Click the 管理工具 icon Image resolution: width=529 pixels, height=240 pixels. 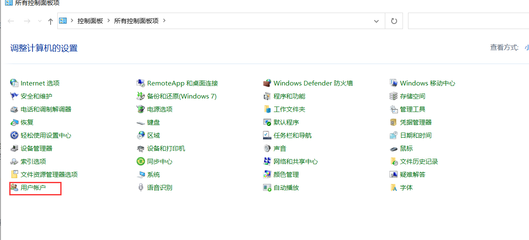[x=394, y=109]
